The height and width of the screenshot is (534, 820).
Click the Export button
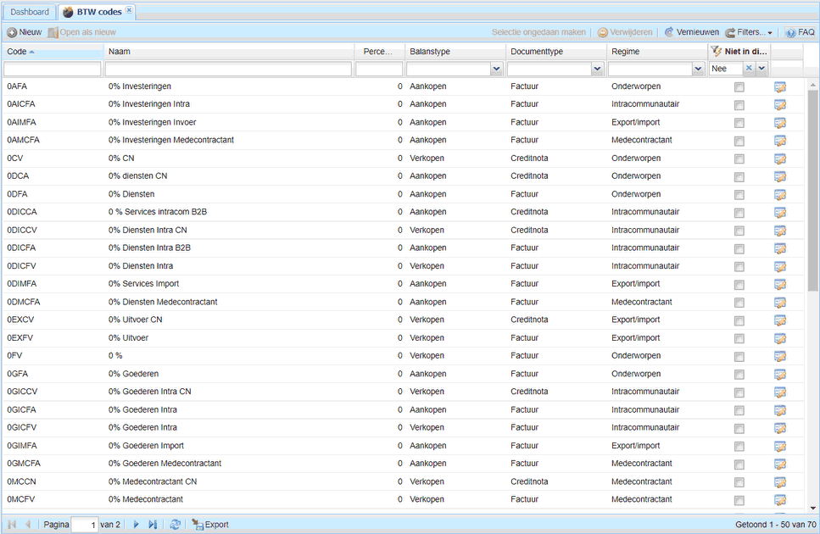pyautogui.click(x=210, y=524)
